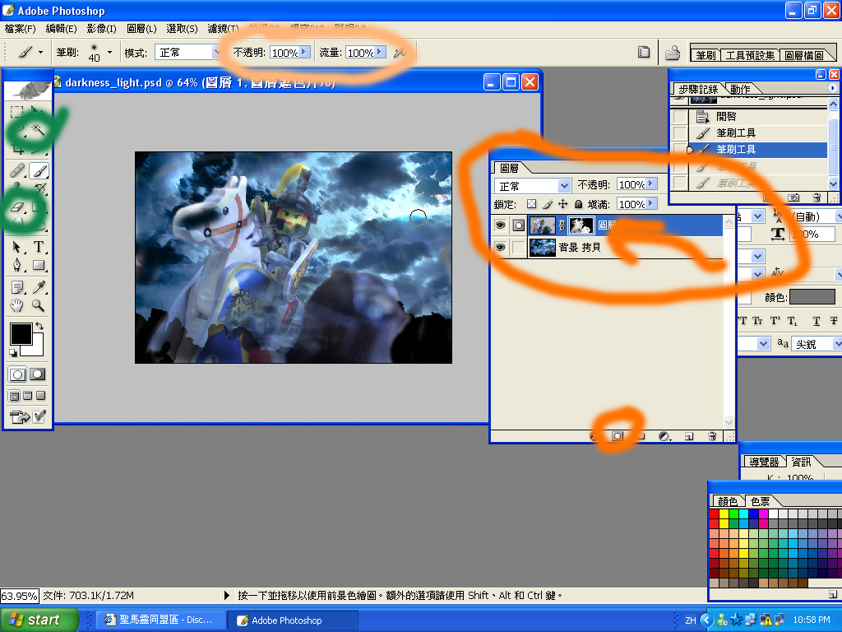Toggle lock all padlock icon
Screen dimensions: 842x632
(578, 204)
